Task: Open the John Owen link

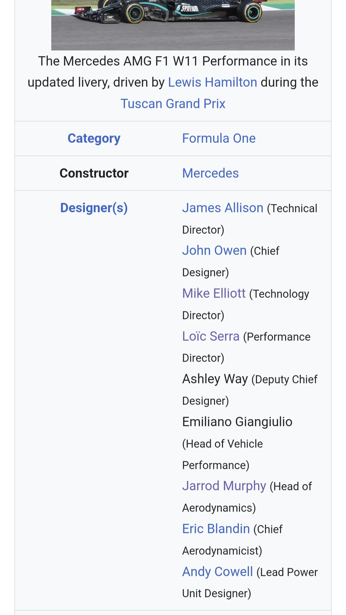Action: 214,250
